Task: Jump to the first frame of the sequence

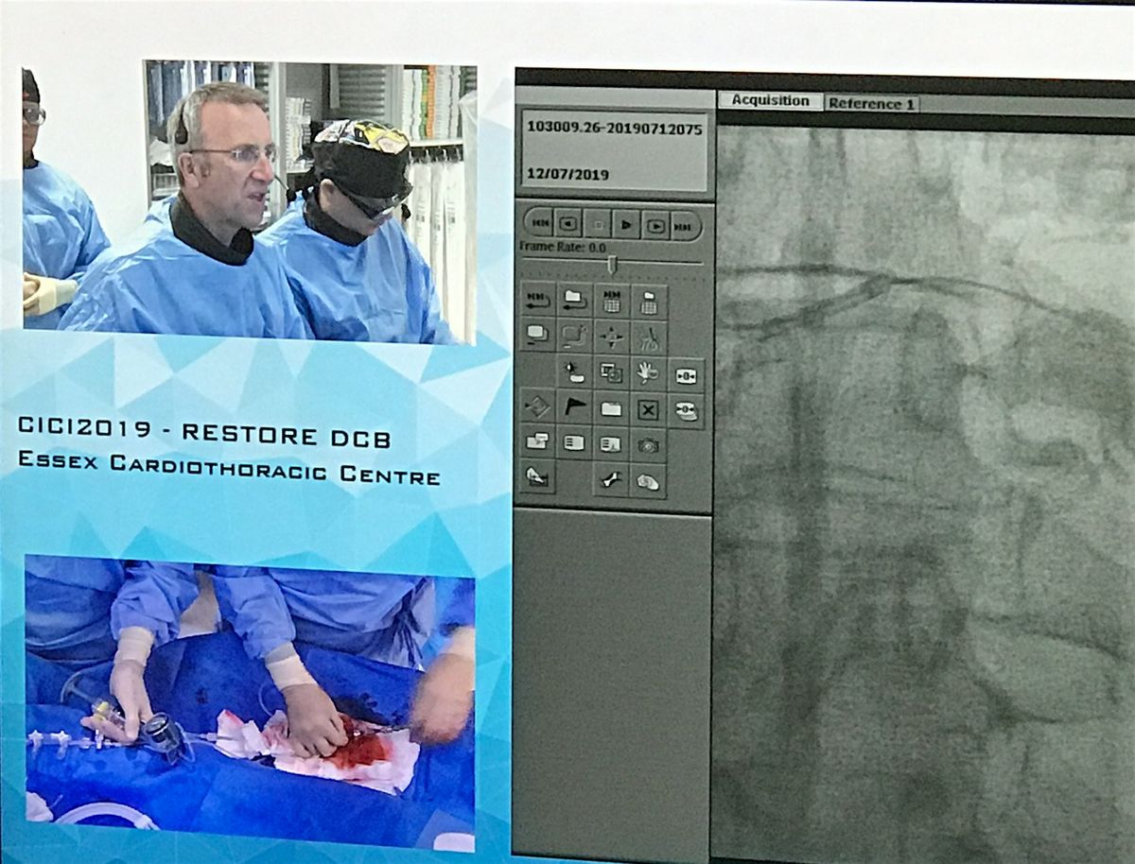Action: coord(538,224)
